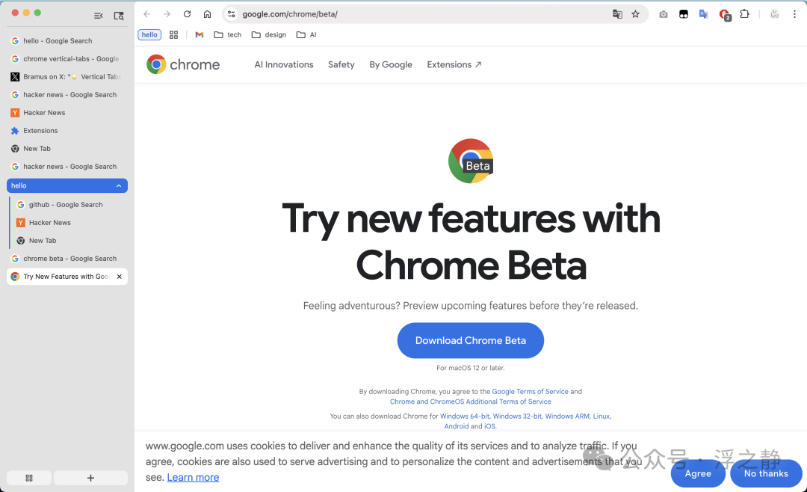Click the tab search icon in the sidebar

point(118,15)
